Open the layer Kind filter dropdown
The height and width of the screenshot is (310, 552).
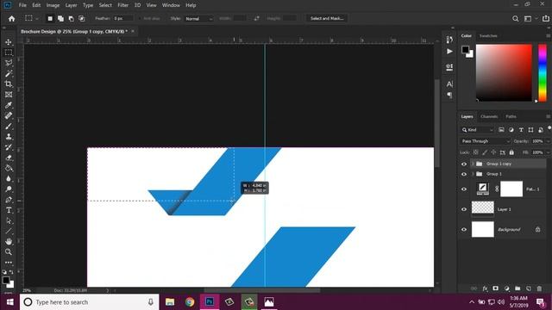pyautogui.click(x=477, y=130)
